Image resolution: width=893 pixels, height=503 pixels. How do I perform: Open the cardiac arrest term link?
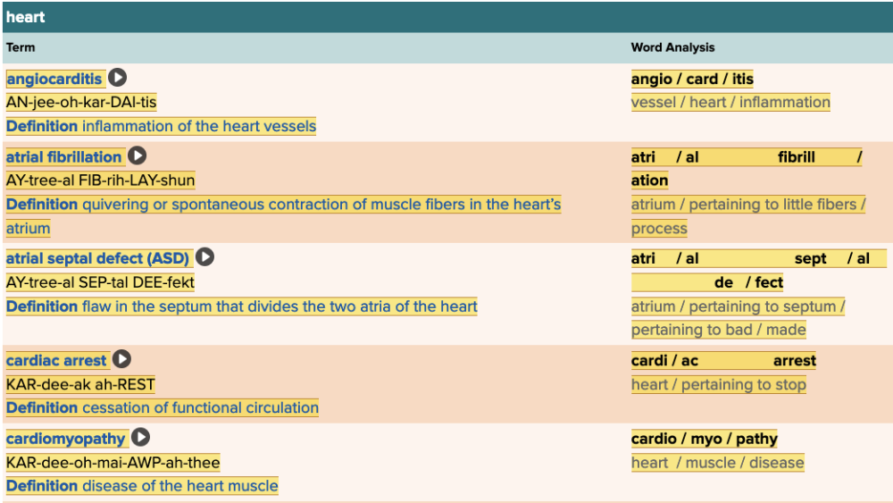[x=56, y=361]
